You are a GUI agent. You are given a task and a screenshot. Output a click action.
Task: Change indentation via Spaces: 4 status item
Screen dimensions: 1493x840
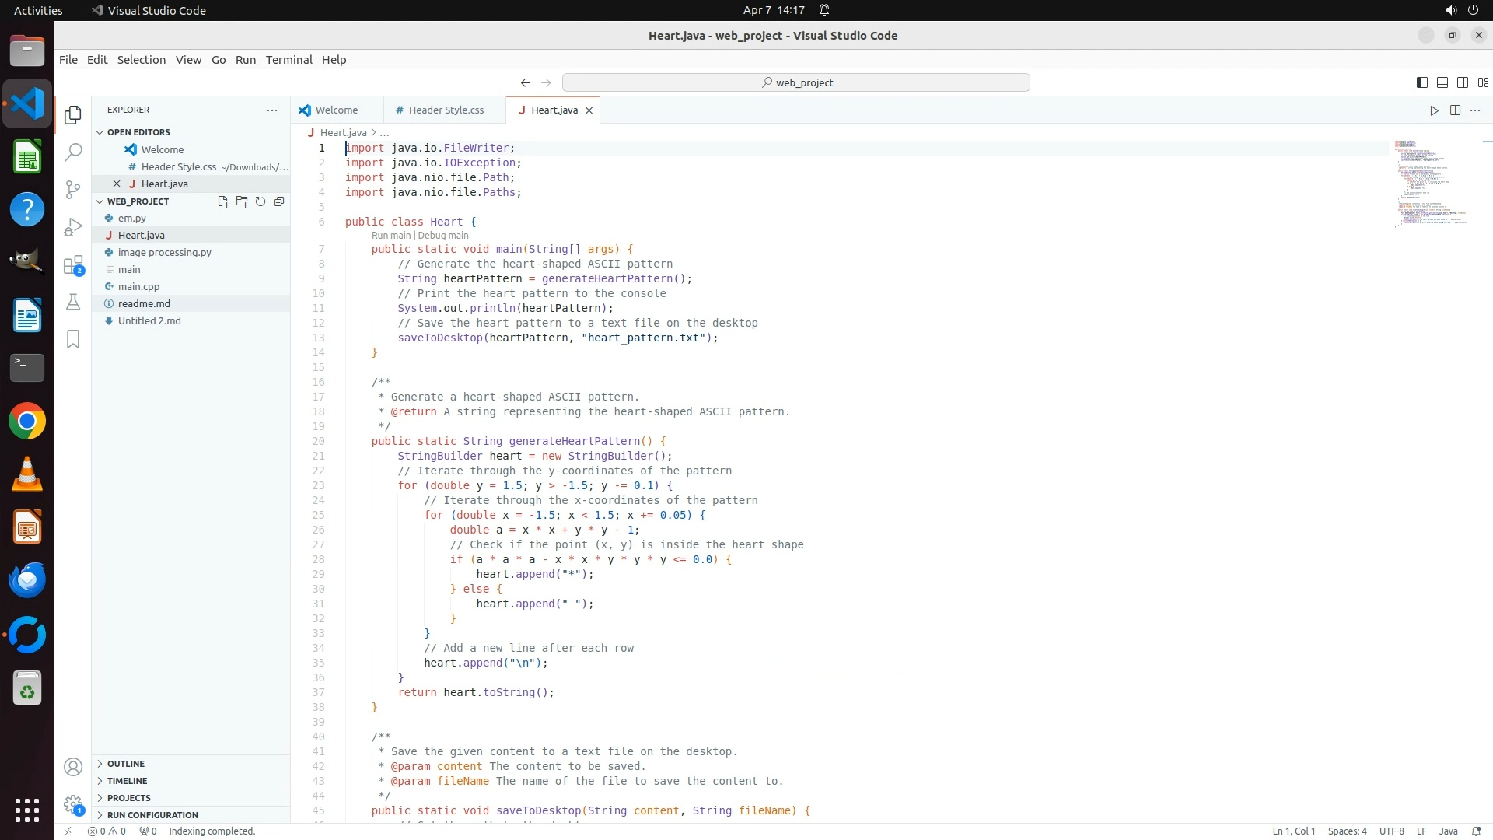click(1347, 831)
